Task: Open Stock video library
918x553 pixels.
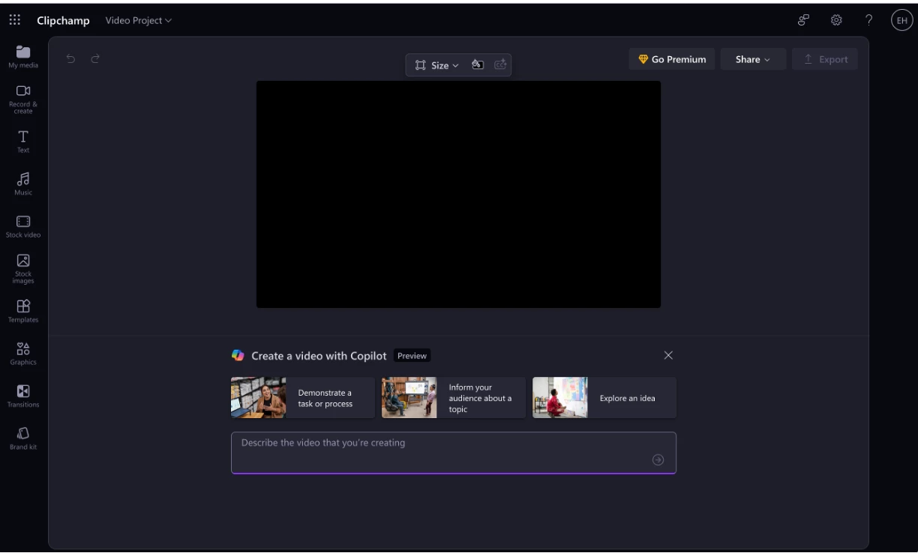Action: pos(23,226)
